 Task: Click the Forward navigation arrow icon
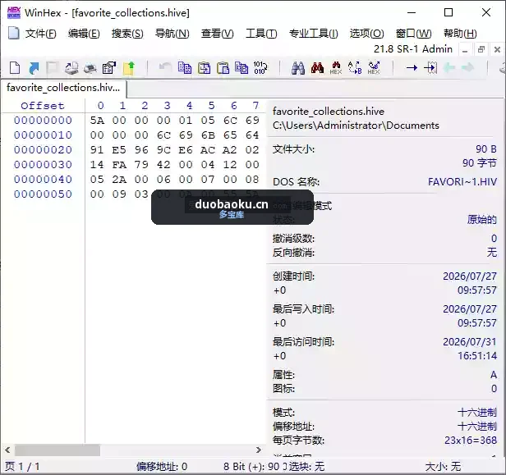coord(468,68)
